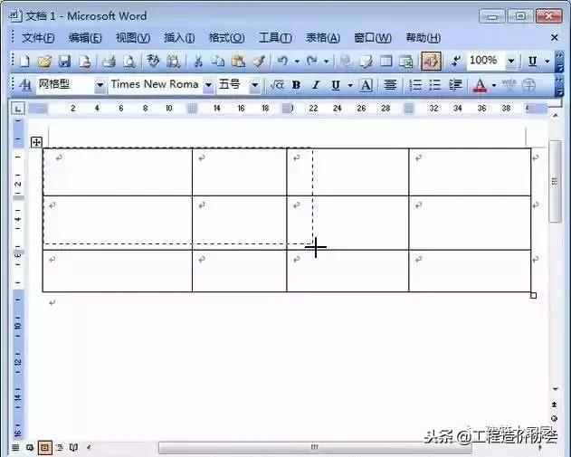
Task: Switch to Reading Layout view
Action: pos(73,447)
